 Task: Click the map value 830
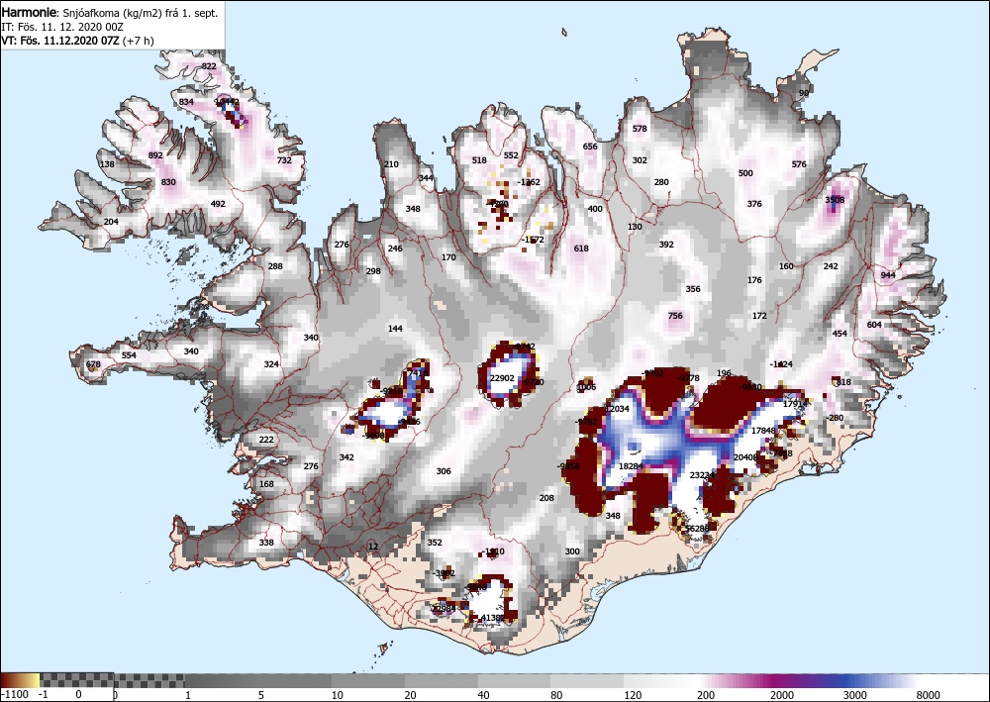(168, 182)
